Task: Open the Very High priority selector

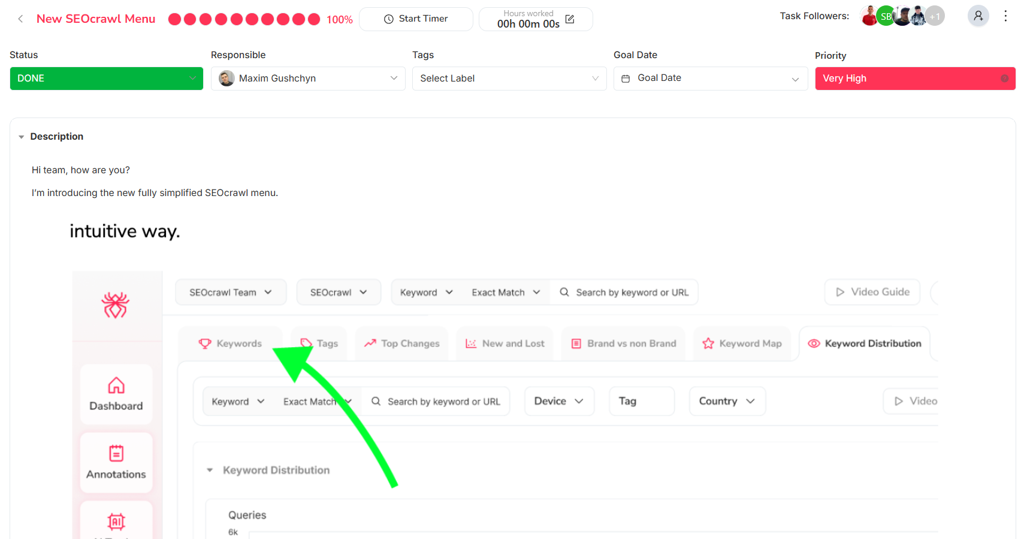Action: pyautogui.click(x=914, y=79)
